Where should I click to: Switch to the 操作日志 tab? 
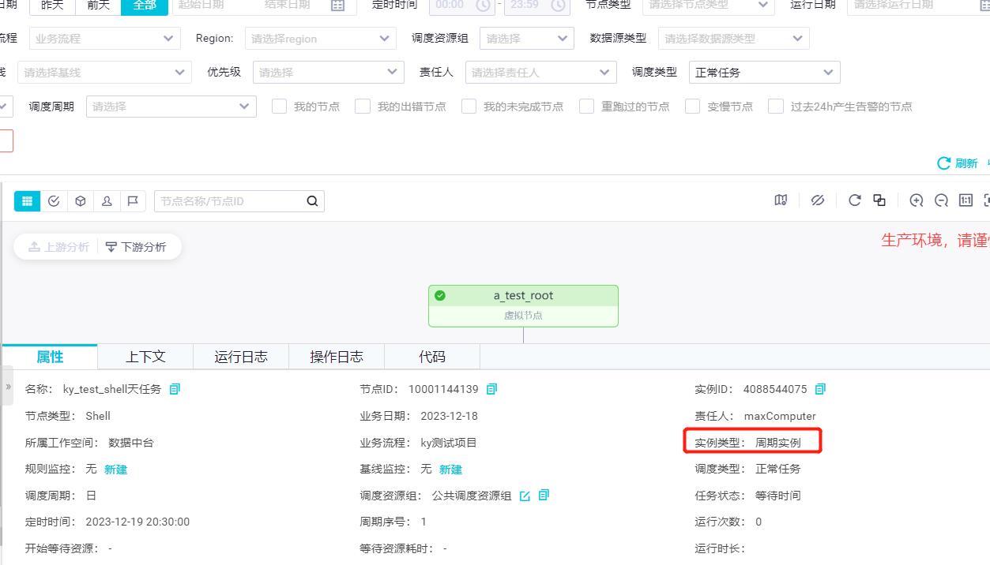point(337,357)
